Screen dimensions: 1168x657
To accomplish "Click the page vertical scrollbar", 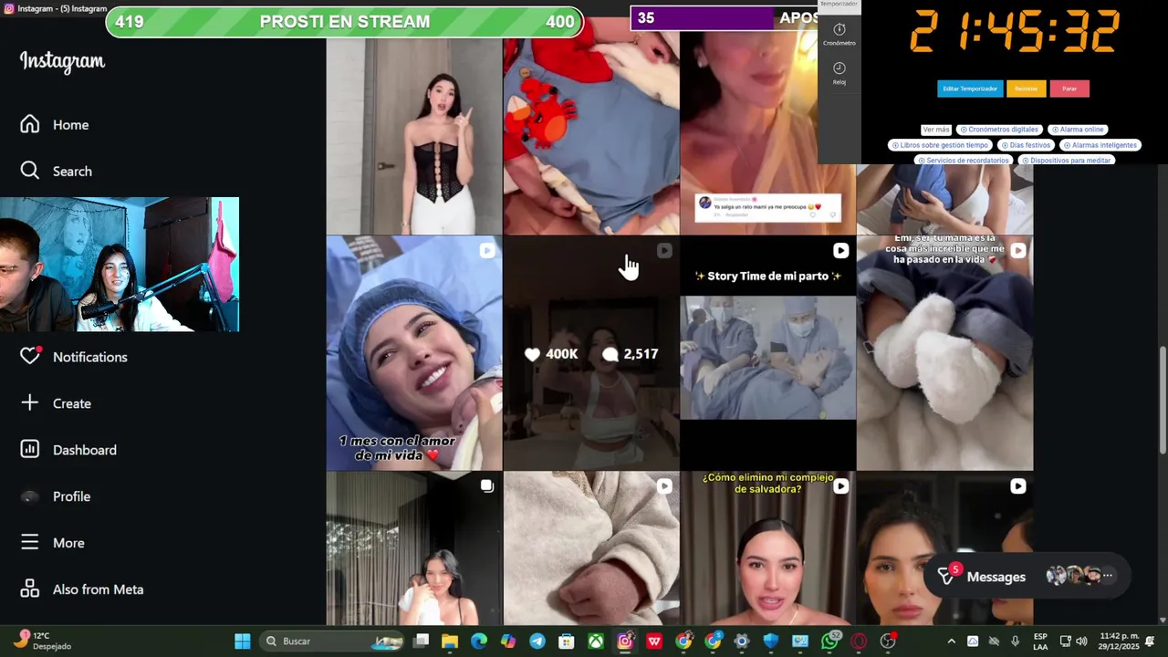I will click(x=1163, y=399).
